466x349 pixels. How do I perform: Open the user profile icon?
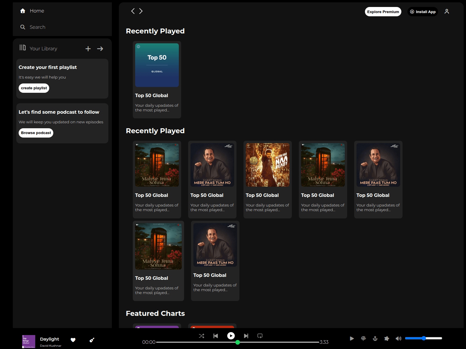pyautogui.click(x=447, y=11)
